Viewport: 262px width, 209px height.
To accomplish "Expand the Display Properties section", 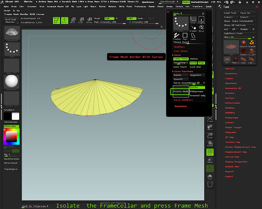I will (236, 162).
